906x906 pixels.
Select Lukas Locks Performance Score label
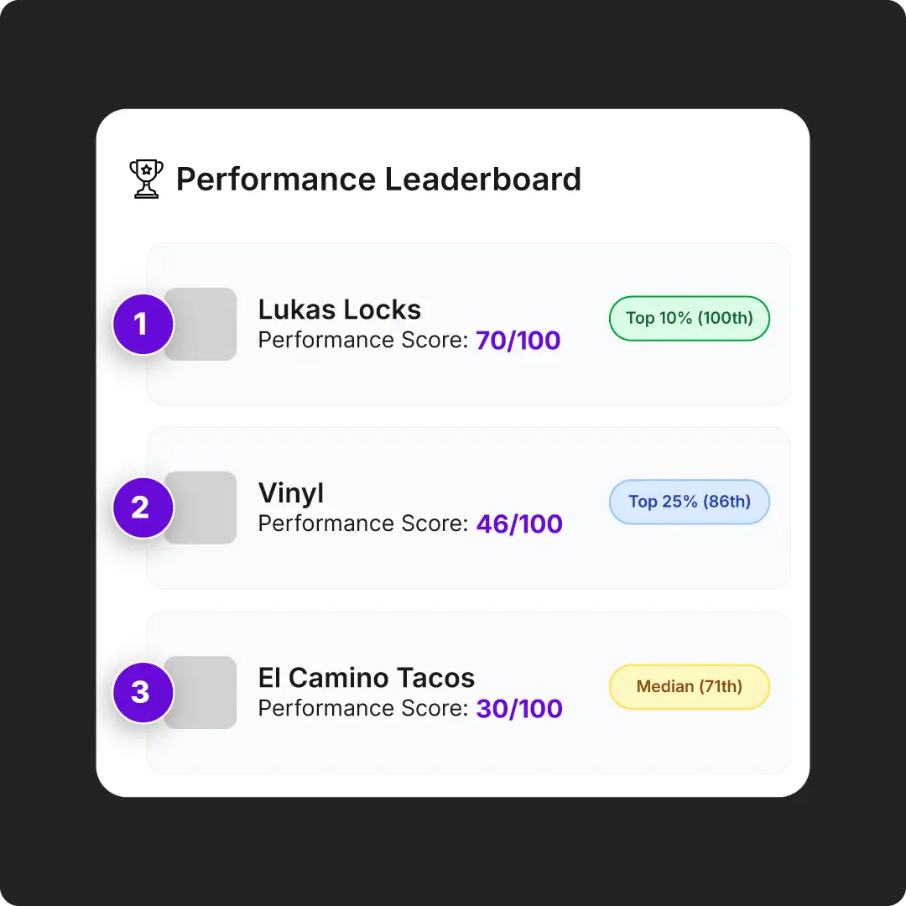pos(363,341)
